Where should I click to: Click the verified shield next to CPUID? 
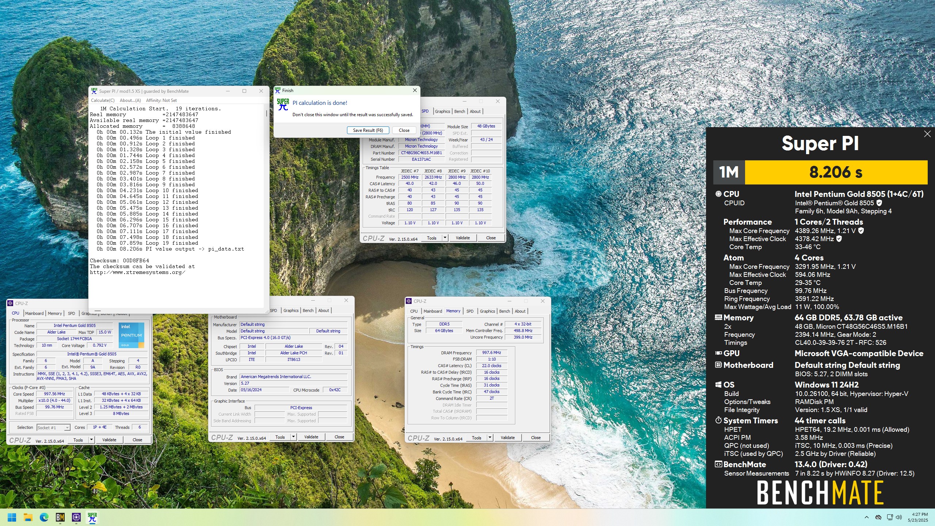[879, 203]
